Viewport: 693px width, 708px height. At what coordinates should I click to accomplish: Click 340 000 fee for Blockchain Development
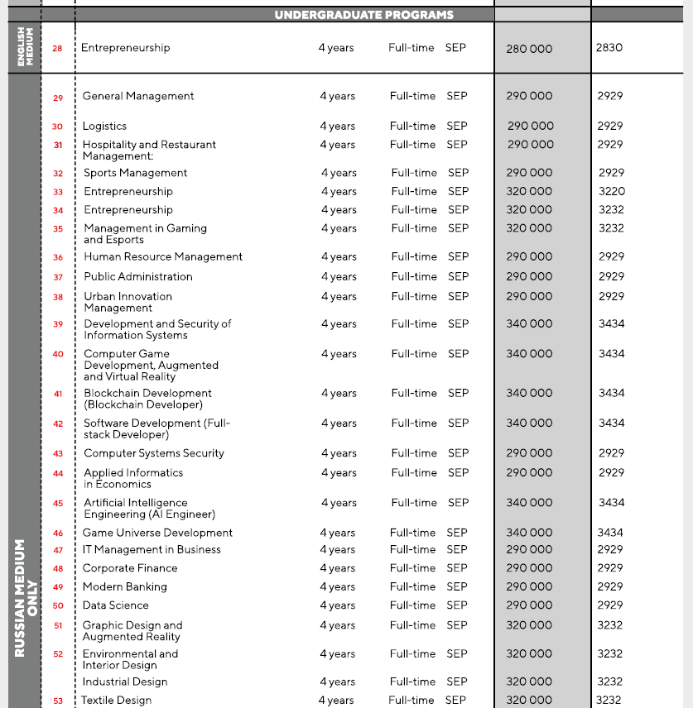click(529, 393)
